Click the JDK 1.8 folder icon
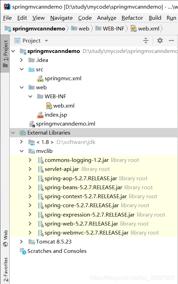Screen dimensions: 178x284 coord(32,142)
